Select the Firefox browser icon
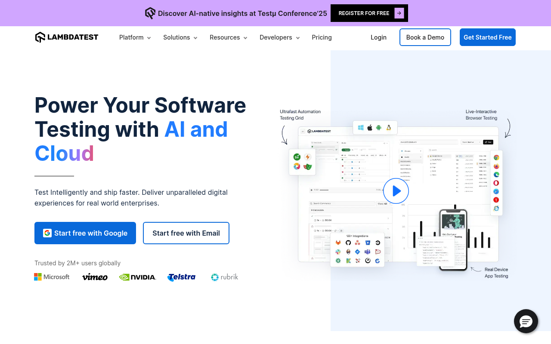551x344 pixels. [496, 166]
